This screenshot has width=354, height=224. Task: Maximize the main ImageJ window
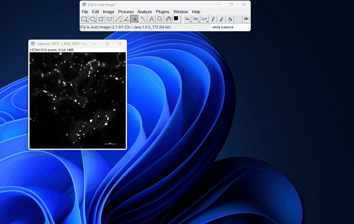coord(231,4)
